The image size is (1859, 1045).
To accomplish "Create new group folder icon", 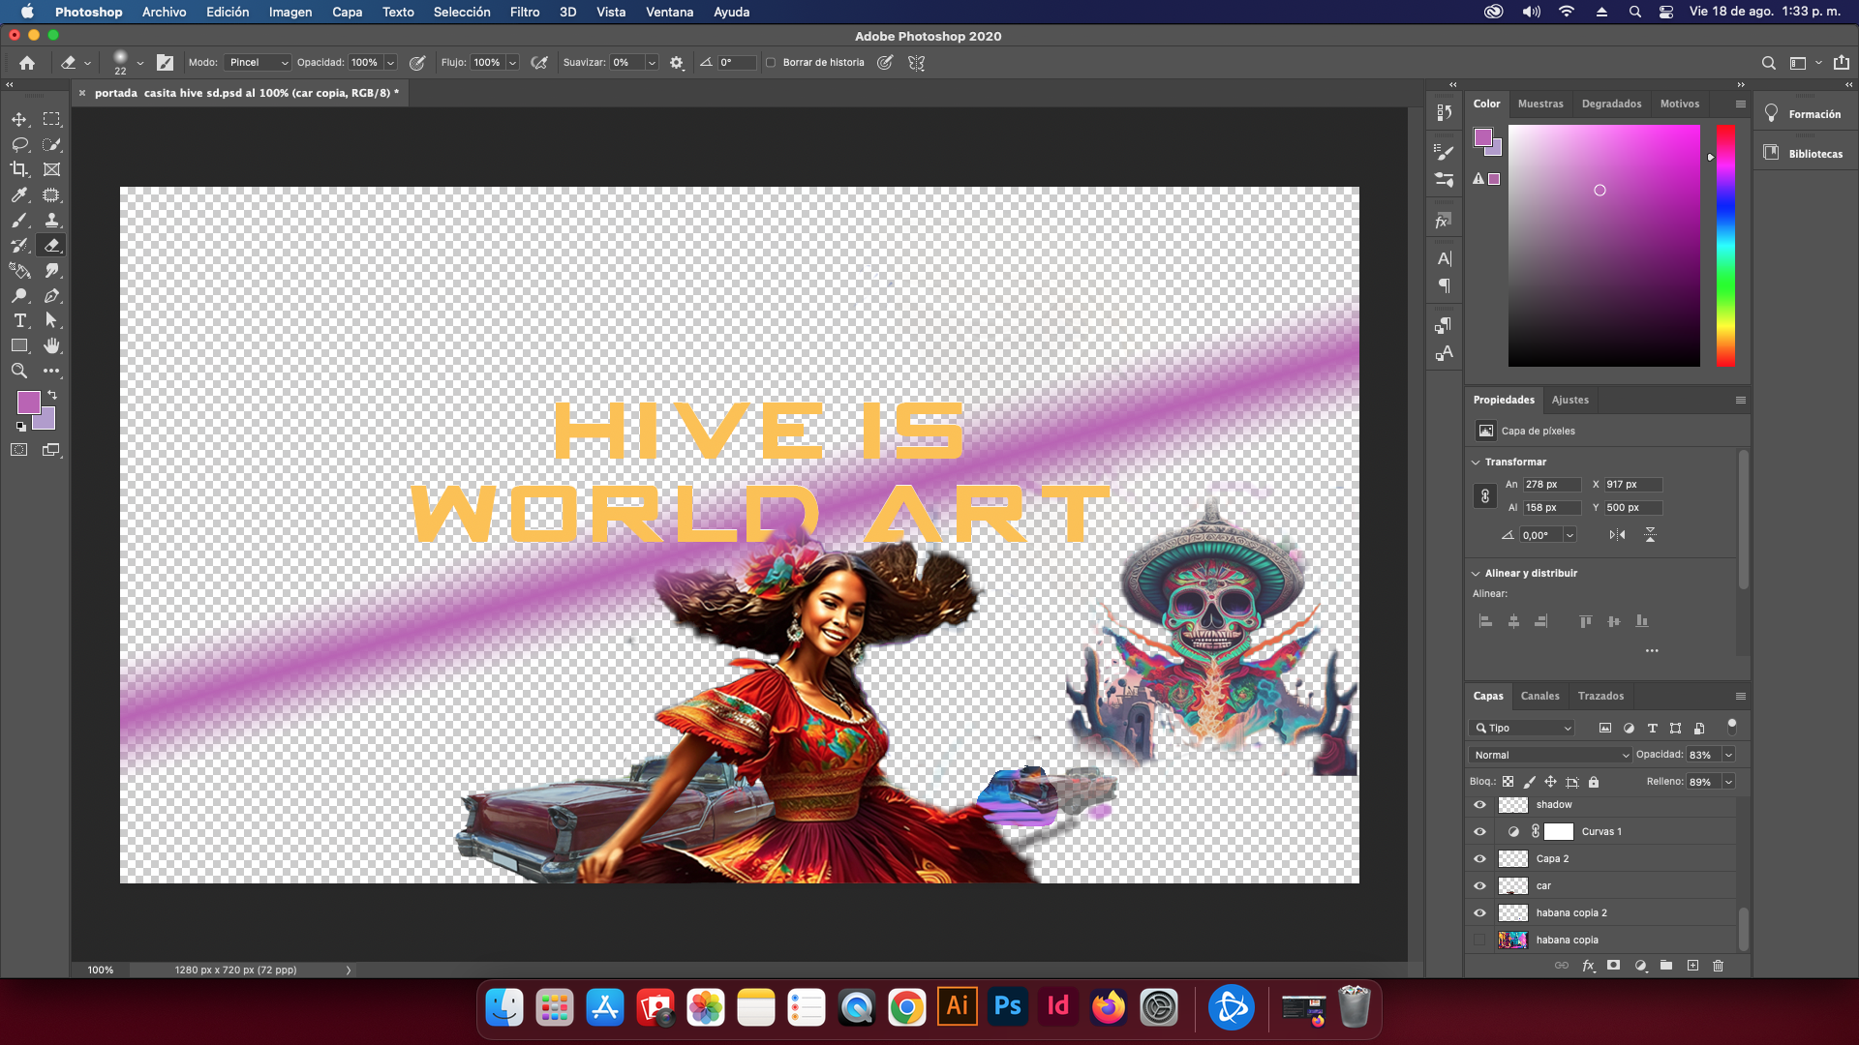I will click(x=1666, y=966).
